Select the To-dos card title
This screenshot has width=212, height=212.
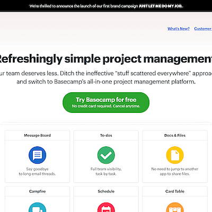point(106,136)
